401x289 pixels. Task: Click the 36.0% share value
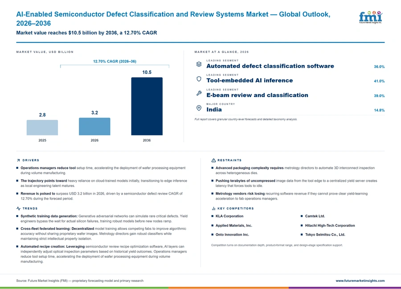click(379, 67)
